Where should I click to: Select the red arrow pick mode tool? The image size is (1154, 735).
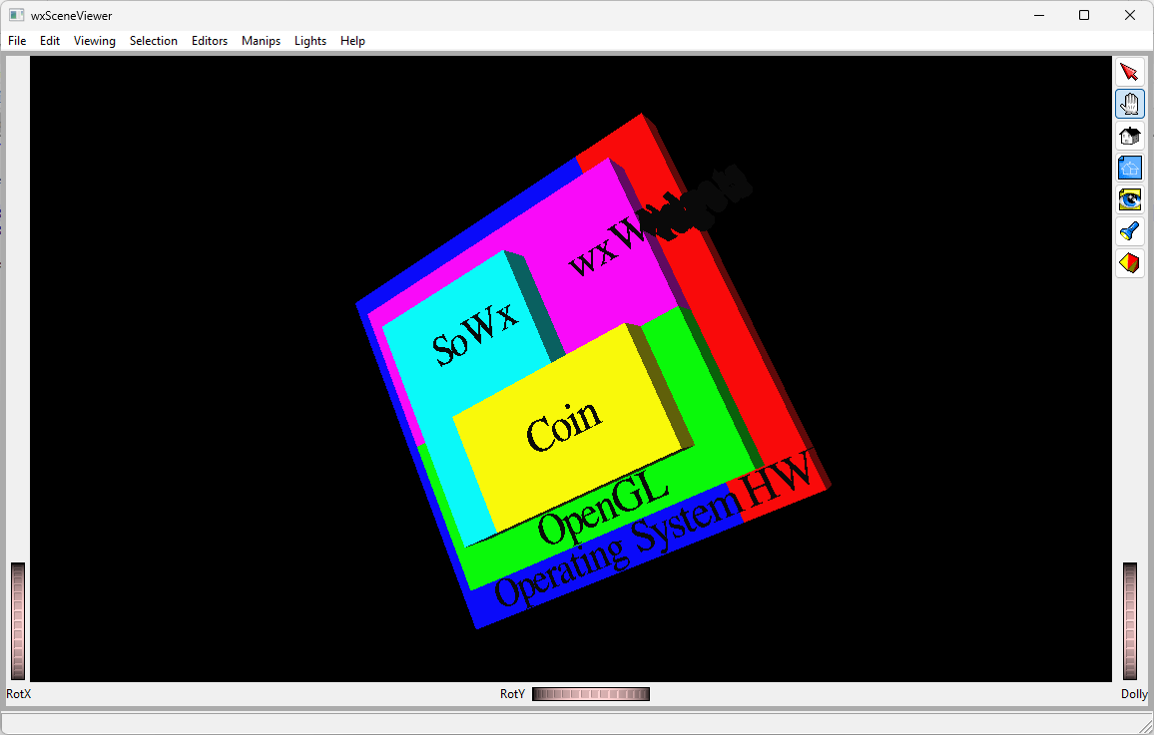pos(1130,72)
